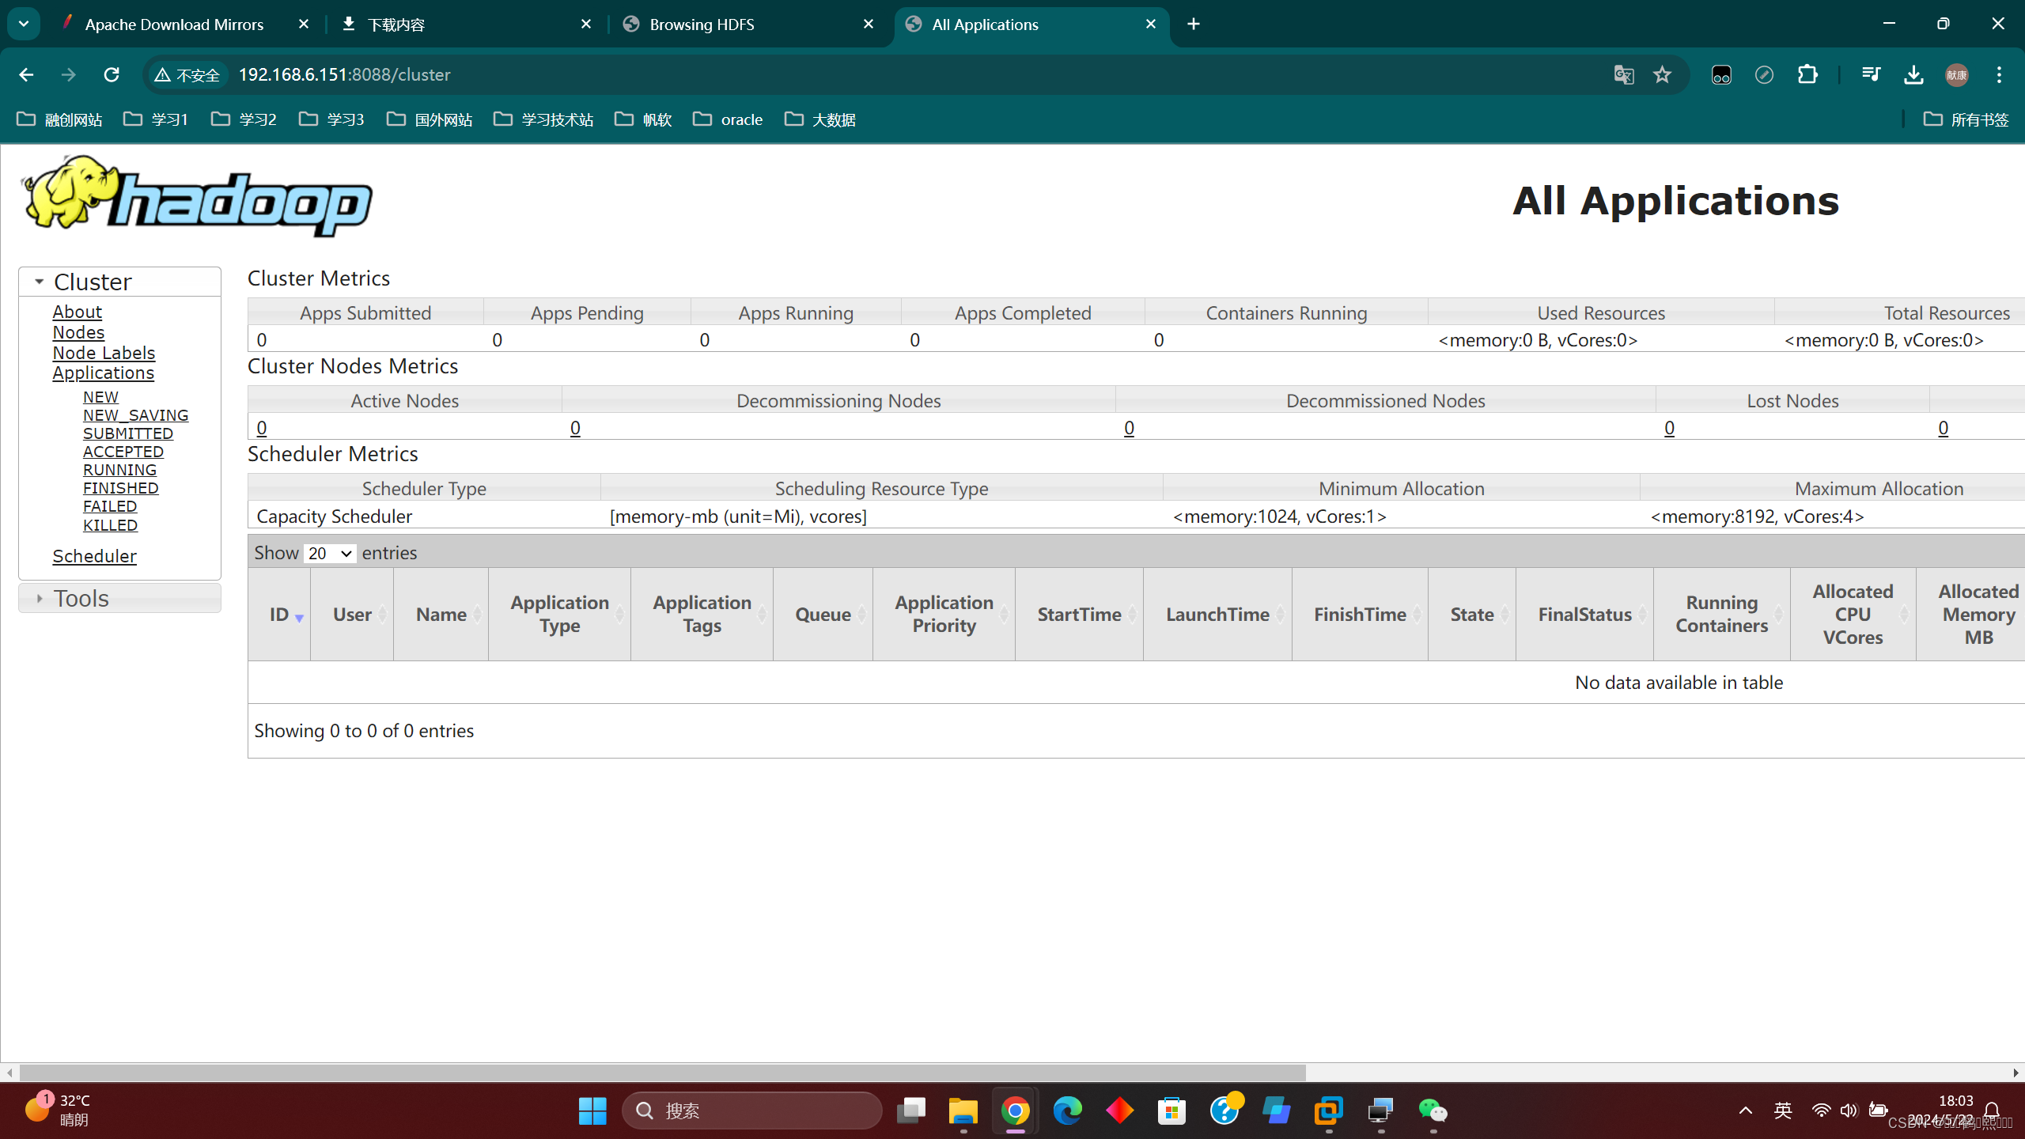Click the horizontal scrollbar at page bottom
The height and width of the screenshot is (1139, 2025).
click(661, 1073)
